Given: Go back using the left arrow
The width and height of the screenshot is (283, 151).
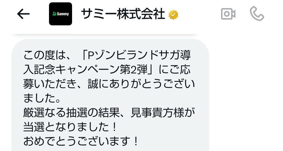Looking at the screenshot, I should click(23, 14).
